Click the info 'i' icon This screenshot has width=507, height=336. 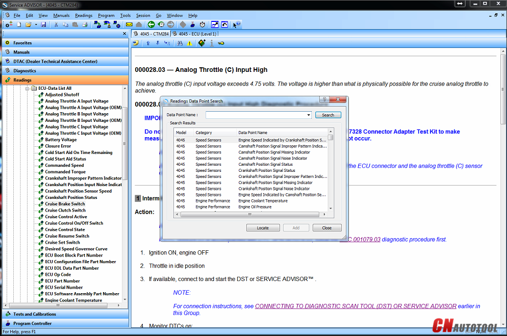coord(212,43)
